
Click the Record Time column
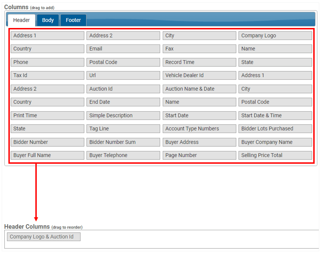pyautogui.click(x=199, y=62)
